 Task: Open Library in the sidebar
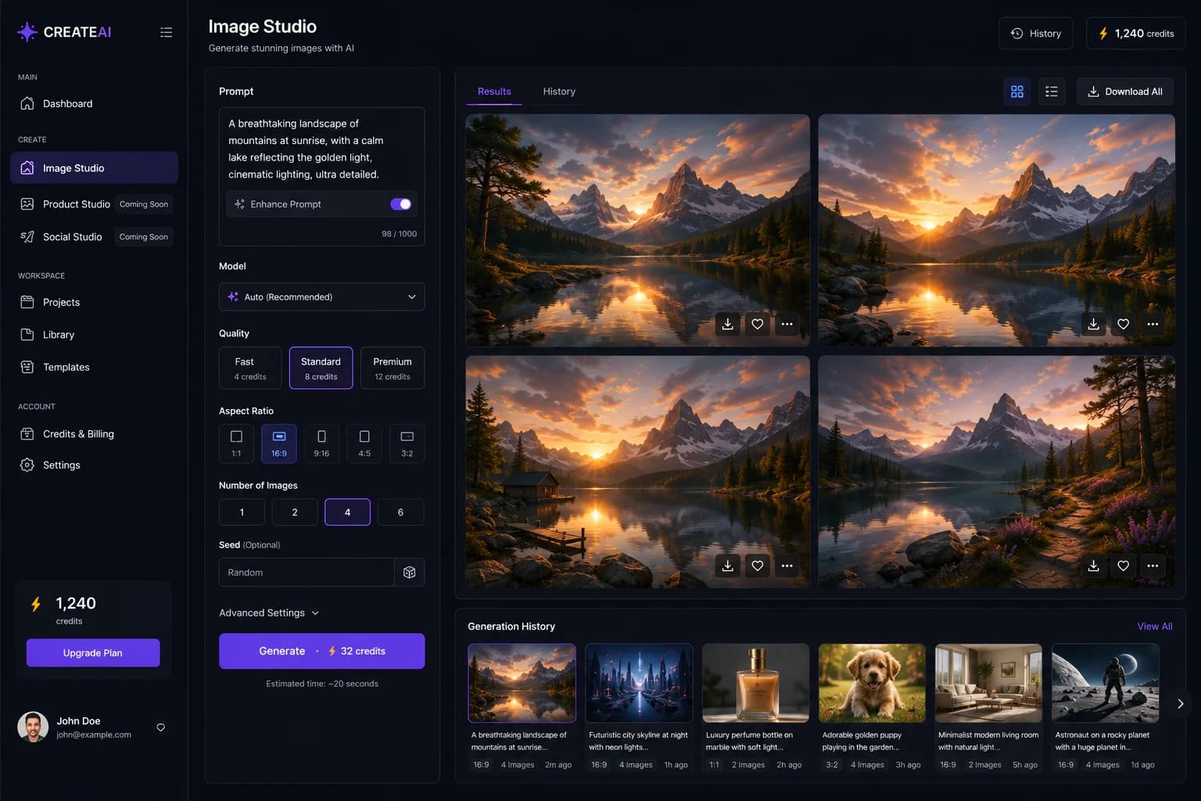pyautogui.click(x=94, y=335)
